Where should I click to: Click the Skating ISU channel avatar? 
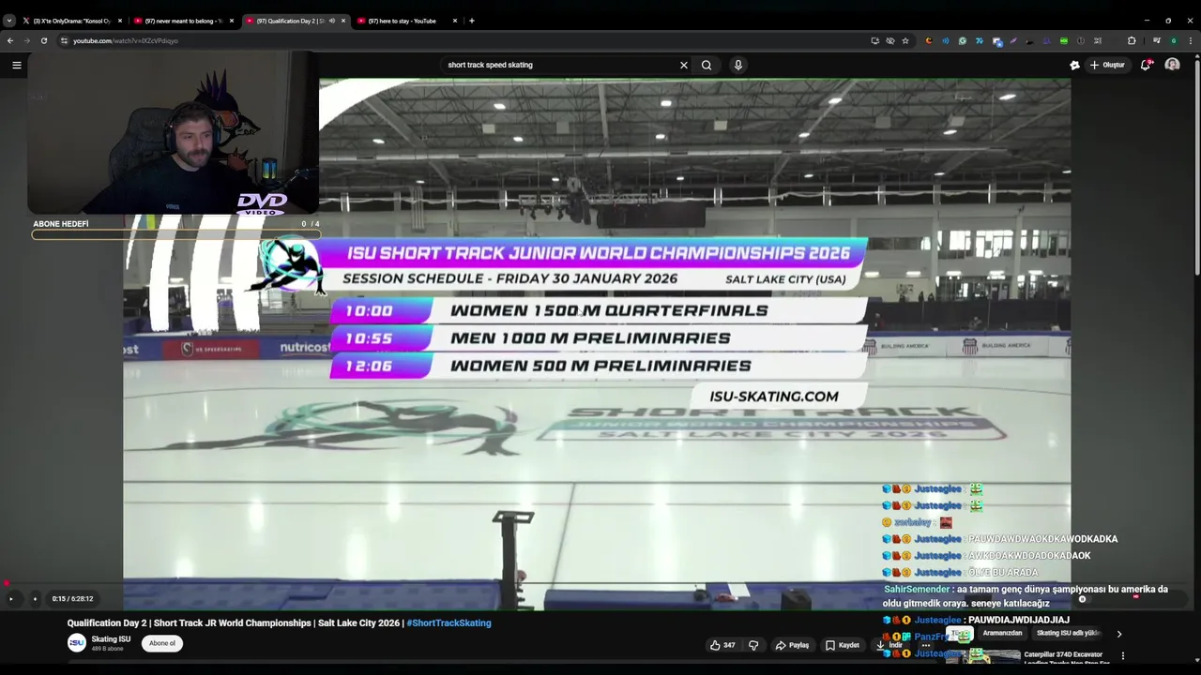tap(77, 643)
